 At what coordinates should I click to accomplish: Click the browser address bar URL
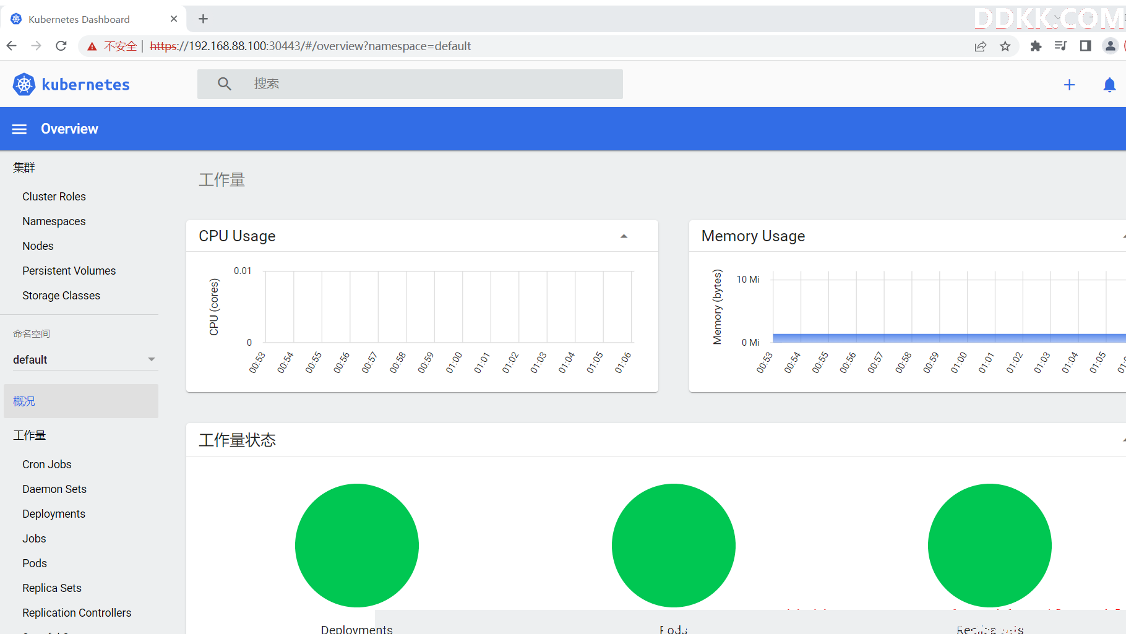[x=311, y=46]
